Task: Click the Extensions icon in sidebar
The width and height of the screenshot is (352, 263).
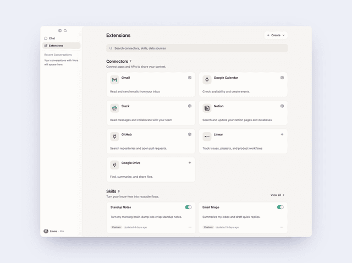Action: coord(46,46)
